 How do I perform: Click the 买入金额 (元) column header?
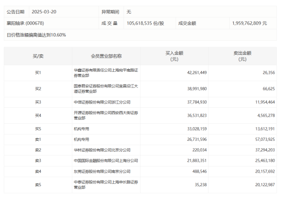click(173, 56)
